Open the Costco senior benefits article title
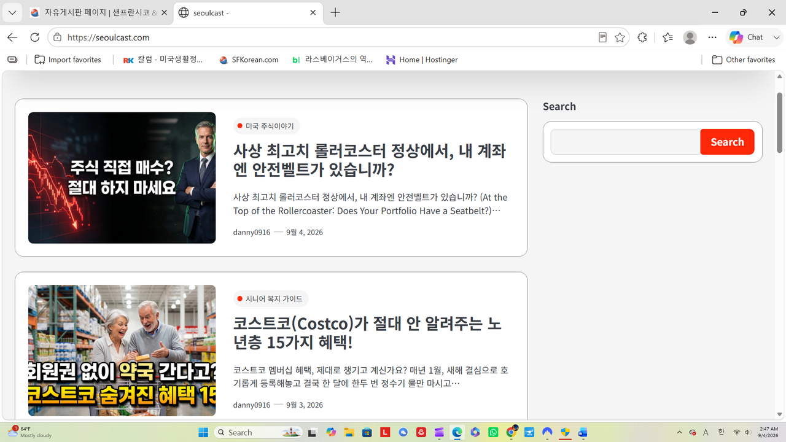 point(367,332)
